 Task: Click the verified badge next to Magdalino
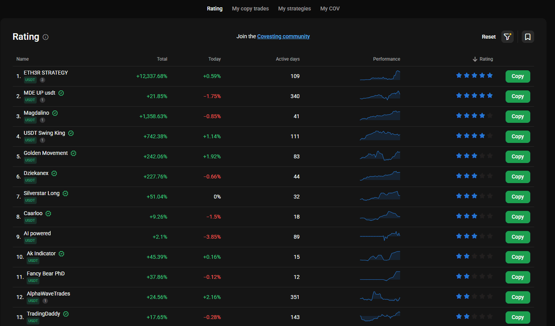coord(55,113)
